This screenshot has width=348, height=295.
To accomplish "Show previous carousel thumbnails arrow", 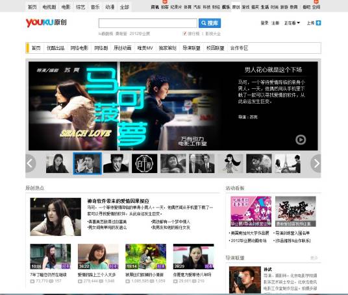I will point(31,163).
